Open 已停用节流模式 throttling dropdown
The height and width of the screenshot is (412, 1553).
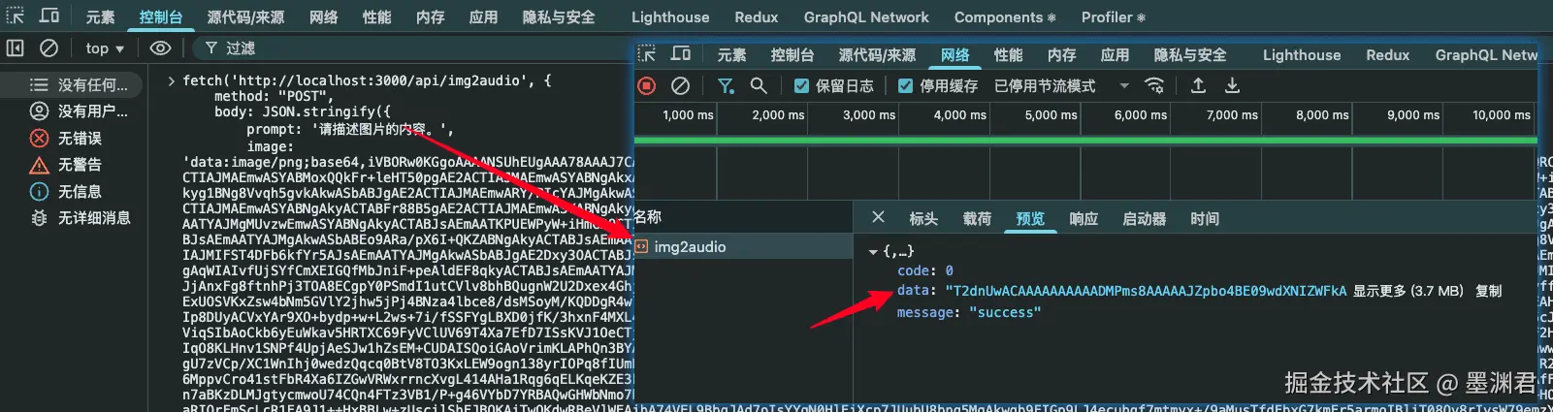point(1061,86)
